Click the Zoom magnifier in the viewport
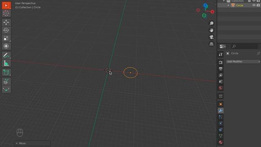 [x=211, y=23]
